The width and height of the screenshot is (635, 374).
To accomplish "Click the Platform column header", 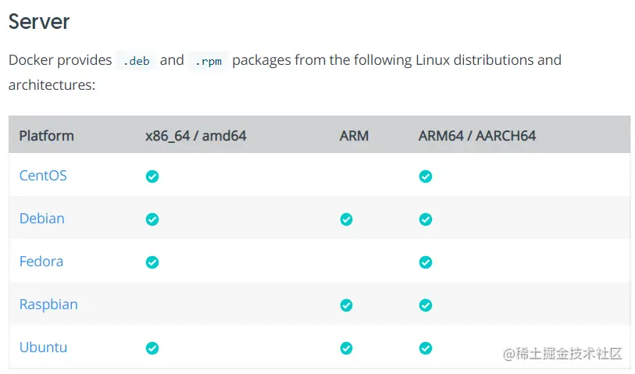I will click(46, 136).
